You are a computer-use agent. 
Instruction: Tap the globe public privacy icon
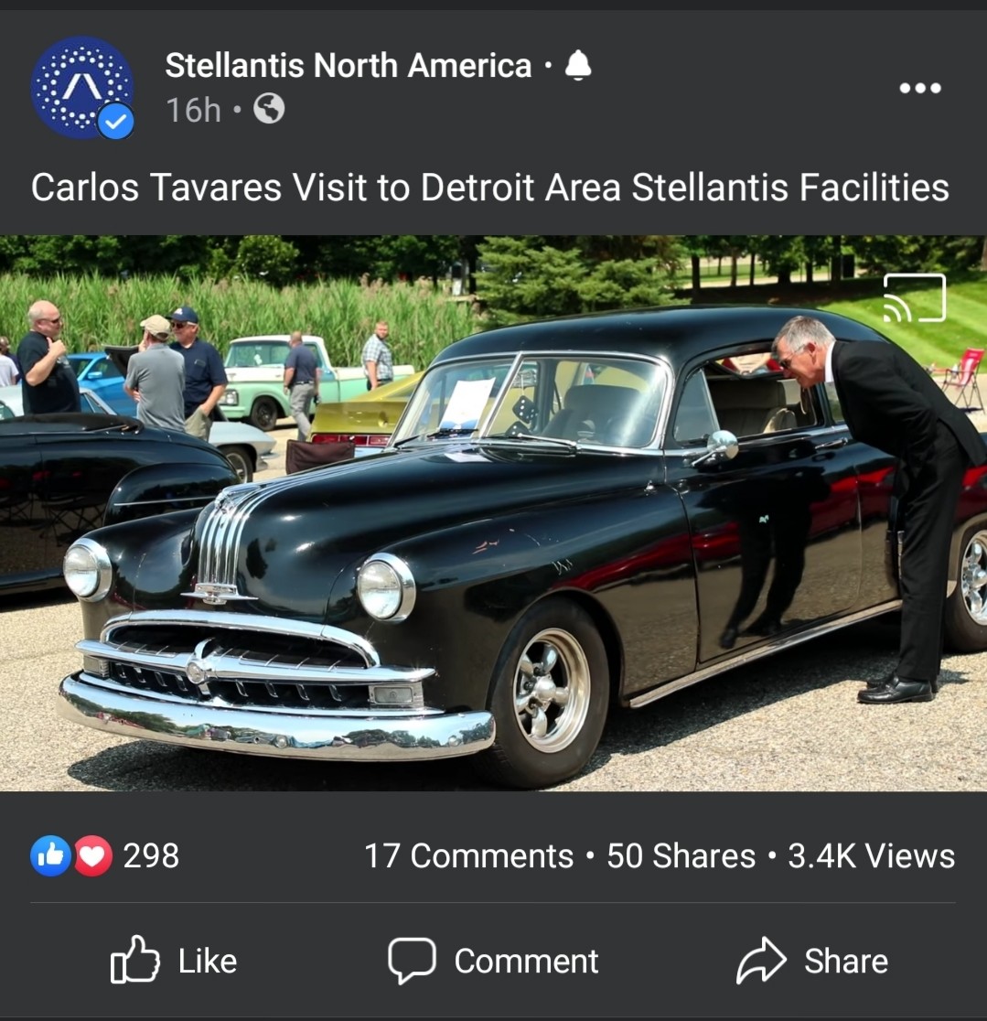(x=269, y=109)
